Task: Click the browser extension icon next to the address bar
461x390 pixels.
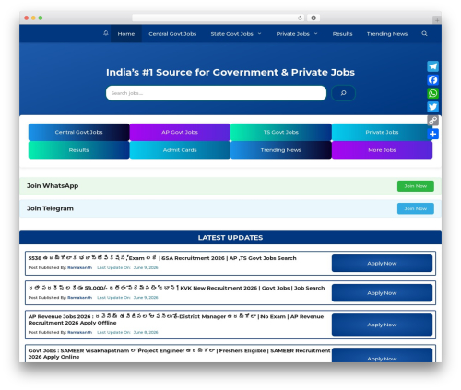Action: pyautogui.click(x=313, y=18)
